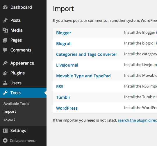The height and width of the screenshot is (146, 157).
Task: Open the Comments menu item
Action: coord(21,50)
